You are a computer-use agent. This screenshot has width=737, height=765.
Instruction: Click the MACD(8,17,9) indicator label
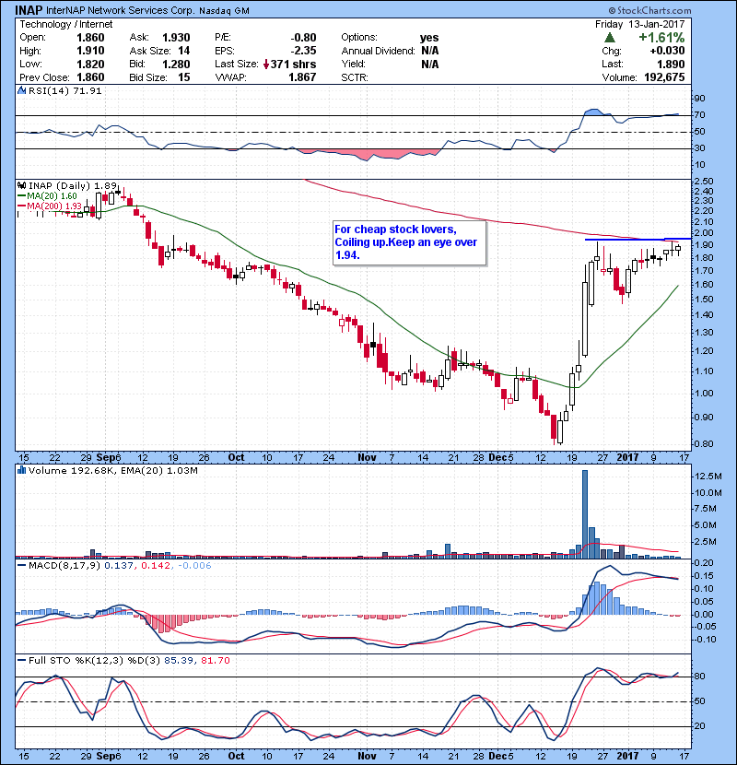click(64, 566)
